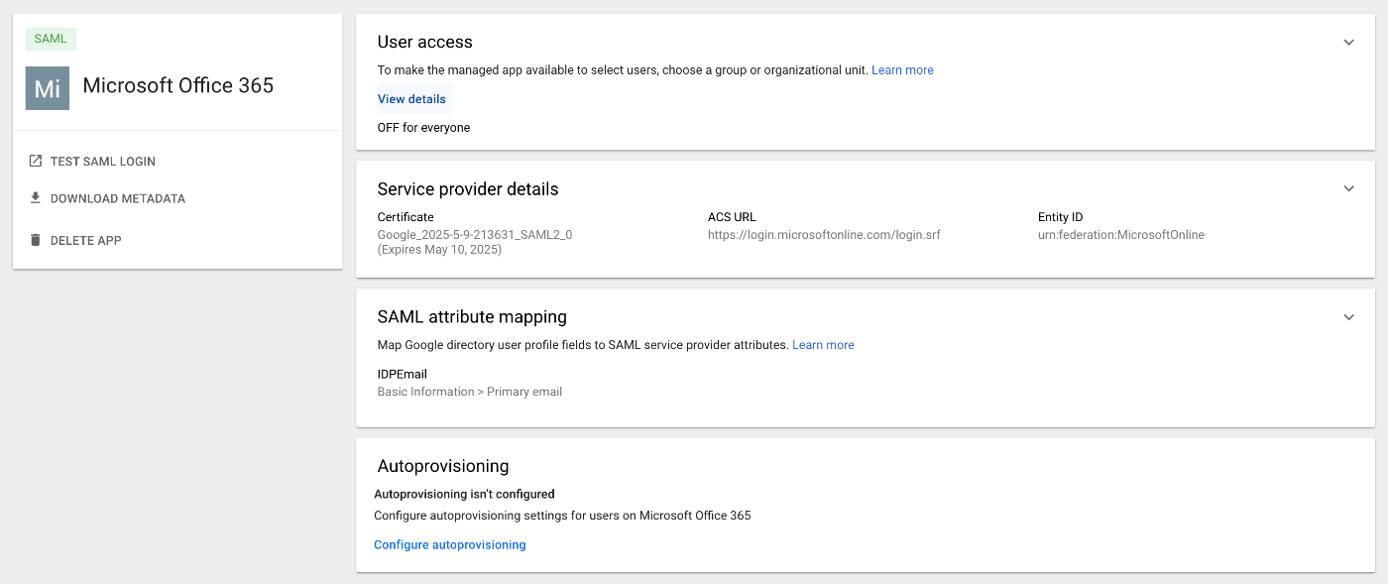Click the Delete App trash icon
The height and width of the screenshot is (584, 1388).
pyautogui.click(x=36, y=240)
